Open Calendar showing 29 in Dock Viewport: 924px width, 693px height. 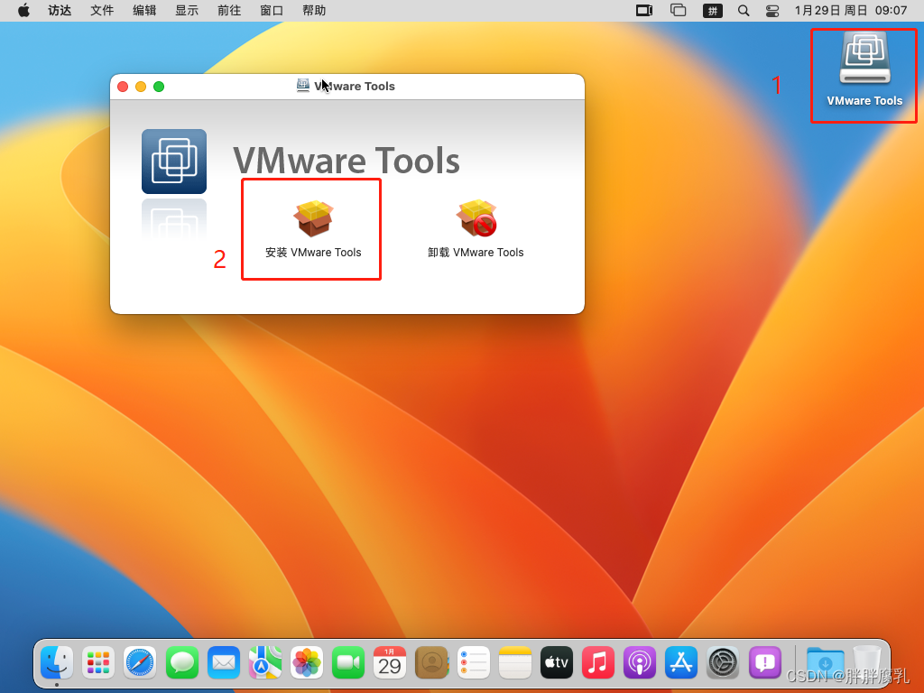click(390, 663)
